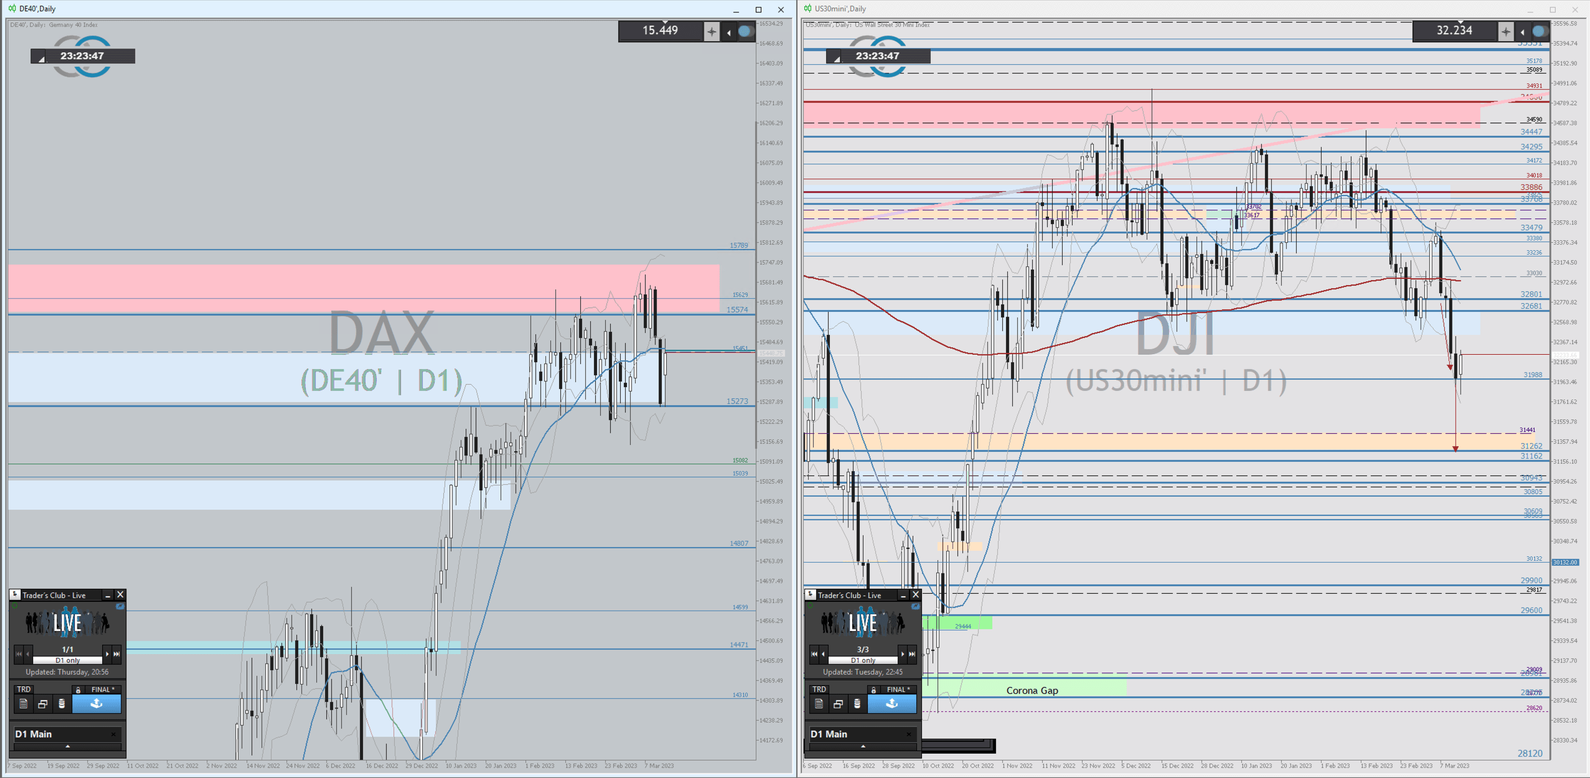Select the D1 Main entry in DE40 panel
Screen dimensions: 1590x778
[67, 734]
